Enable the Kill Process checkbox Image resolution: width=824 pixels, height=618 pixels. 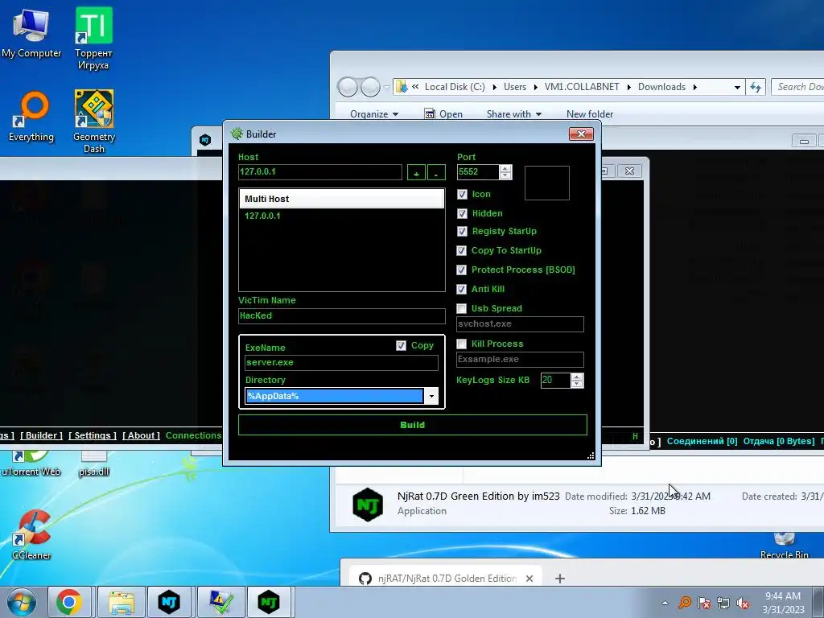click(461, 344)
